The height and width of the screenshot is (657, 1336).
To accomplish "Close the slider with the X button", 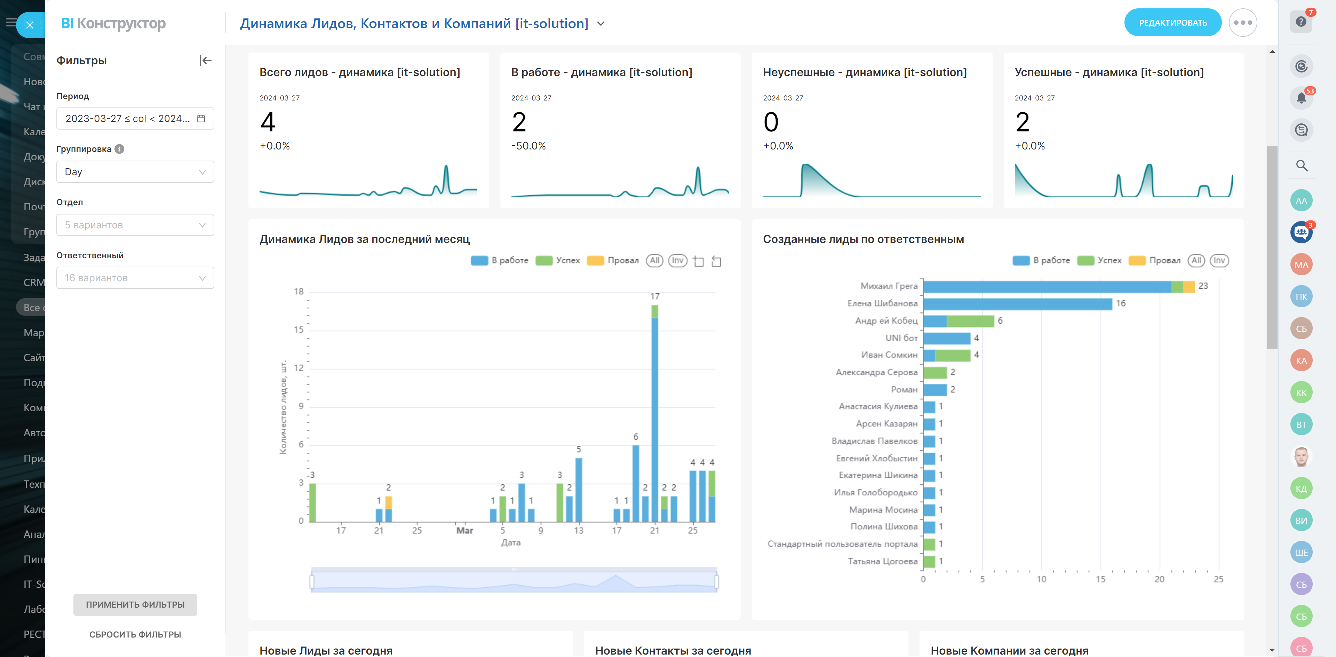I will (x=30, y=25).
